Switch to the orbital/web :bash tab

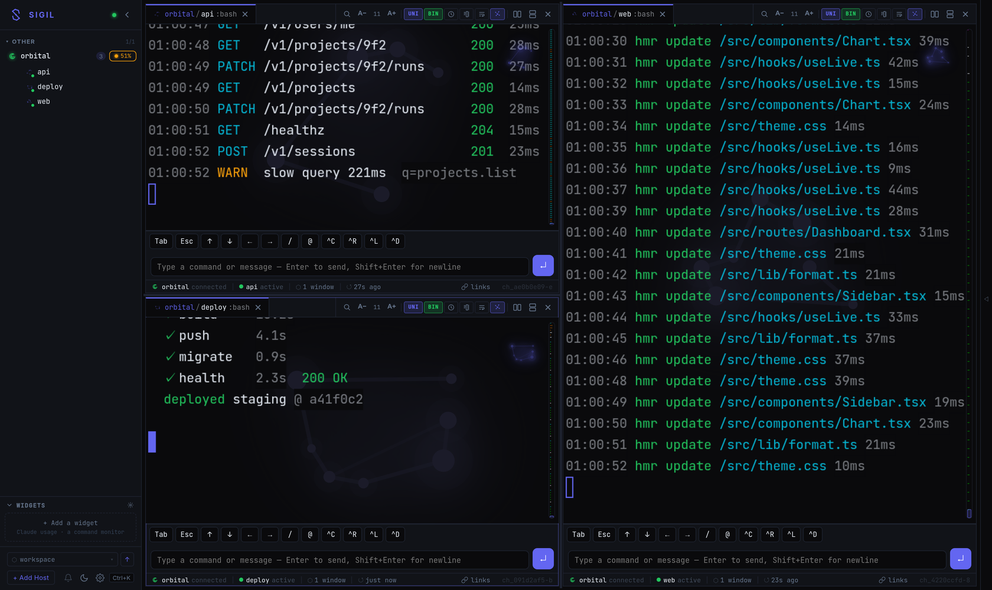[x=618, y=14]
